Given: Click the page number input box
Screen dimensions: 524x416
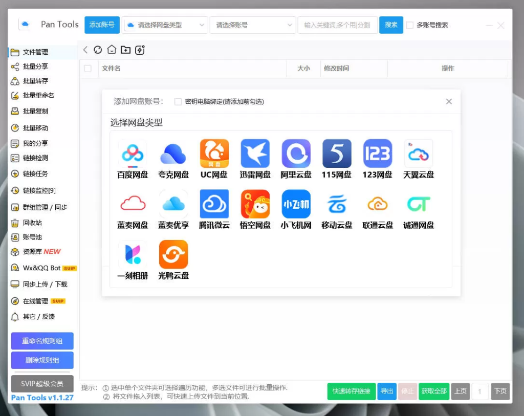Looking at the screenshot, I should point(480,391).
